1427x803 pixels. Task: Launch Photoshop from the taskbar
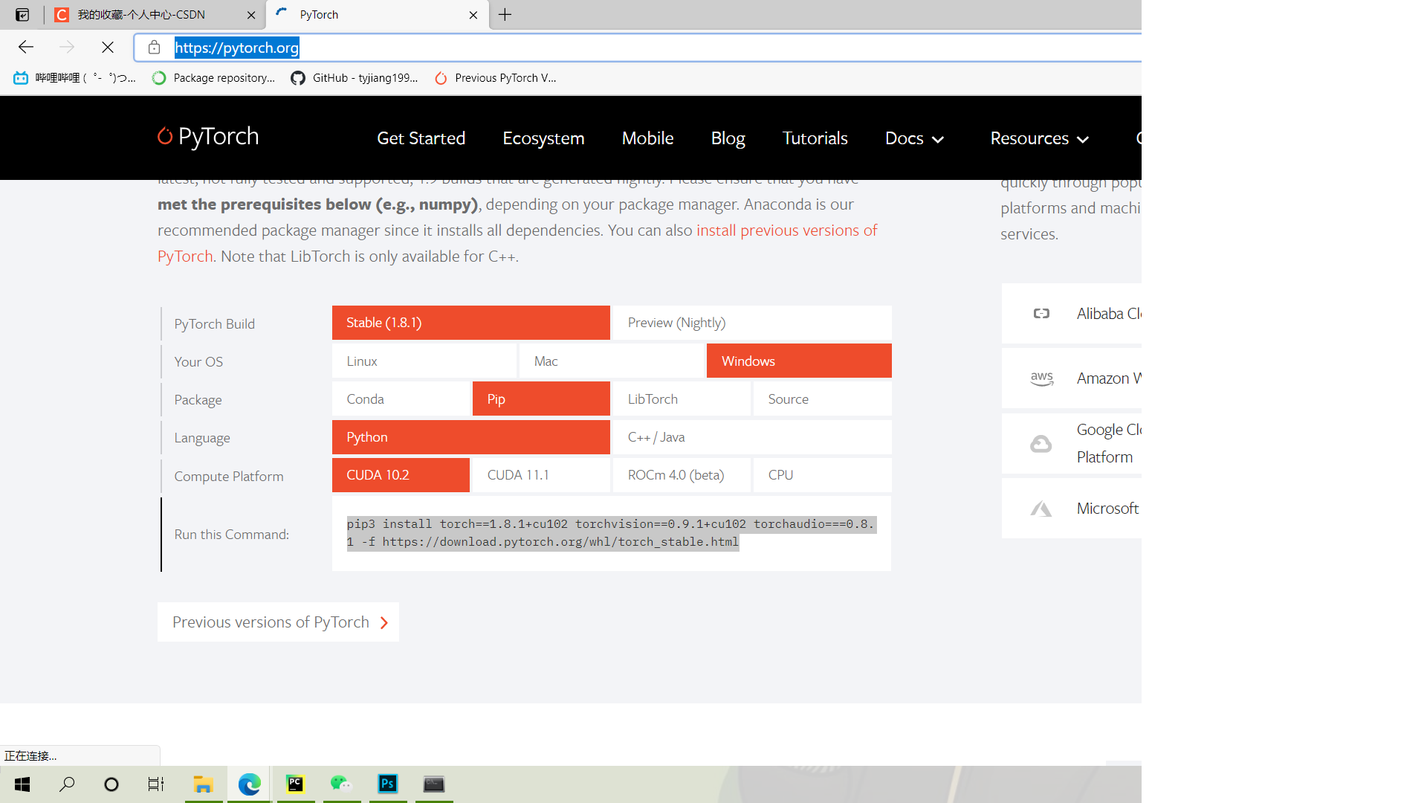pyautogui.click(x=387, y=784)
